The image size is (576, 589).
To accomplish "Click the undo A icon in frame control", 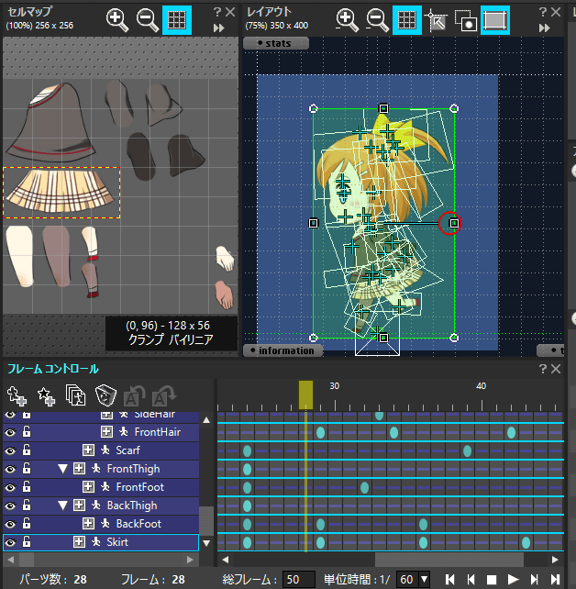I will pos(134,396).
